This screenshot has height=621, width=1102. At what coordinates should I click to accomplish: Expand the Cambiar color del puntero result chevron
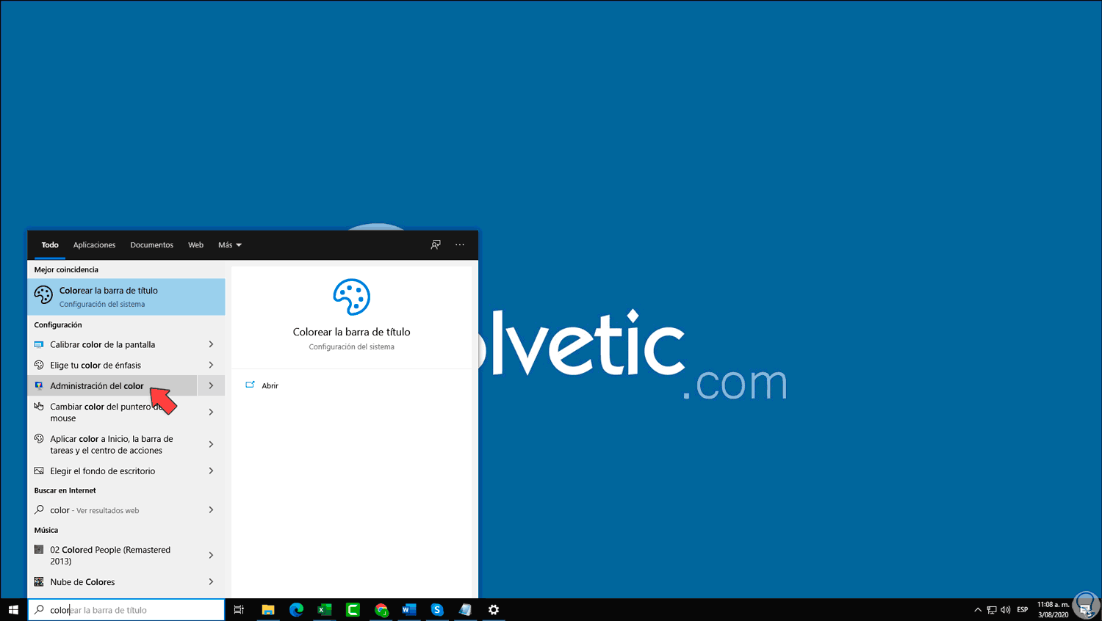coord(212,412)
